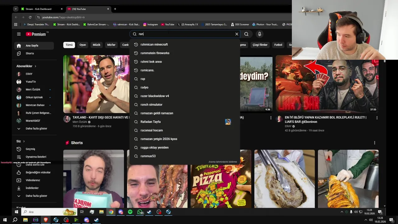The height and width of the screenshot is (224, 398).
Task: Choose the rammstein fireworks suggestion
Action: 185,53
